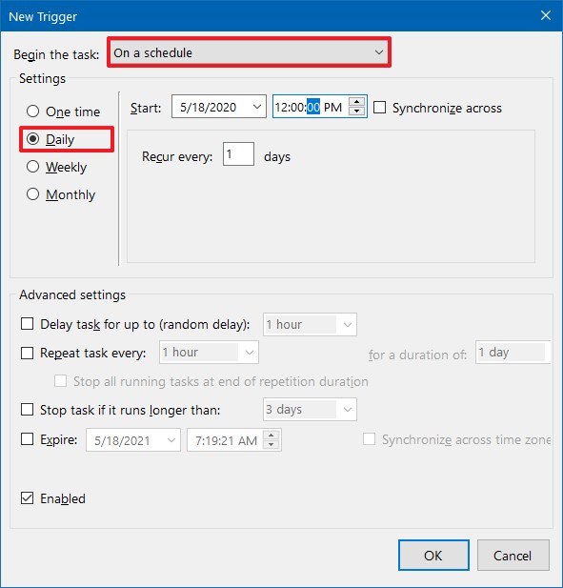The image size is (563, 588).
Task: Enable Stop task if it runs longer
Action: click(27, 409)
